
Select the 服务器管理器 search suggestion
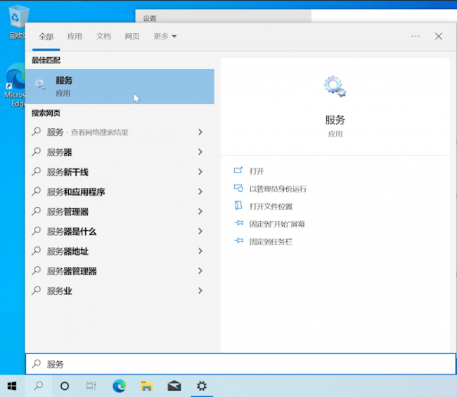120,271
